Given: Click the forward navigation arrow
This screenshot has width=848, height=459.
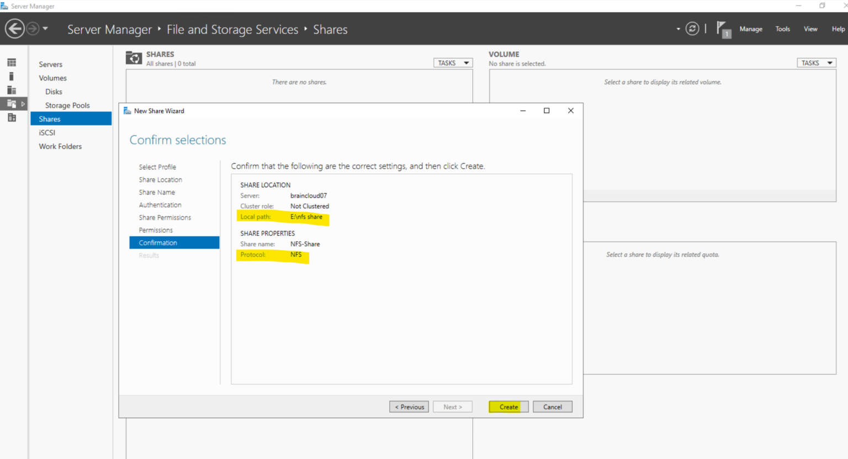Looking at the screenshot, I should point(32,28).
